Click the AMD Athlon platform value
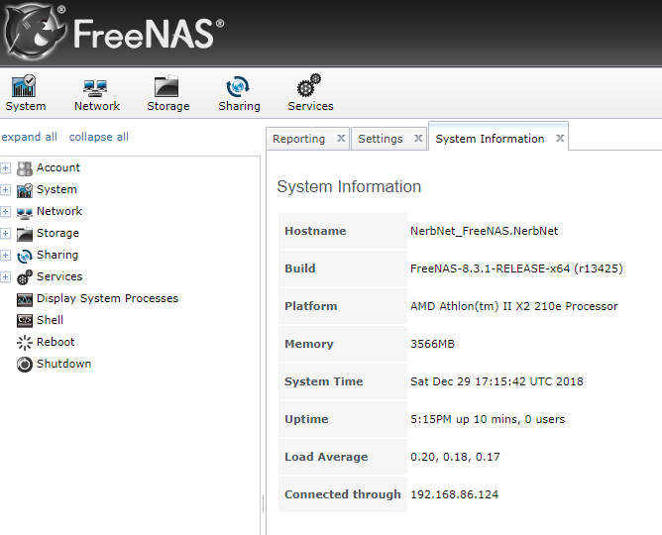 tap(514, 306)
